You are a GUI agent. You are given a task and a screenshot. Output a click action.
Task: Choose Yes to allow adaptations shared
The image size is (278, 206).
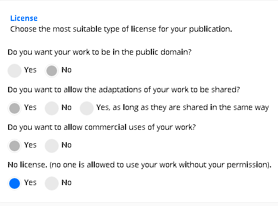(x=15, y=108)
